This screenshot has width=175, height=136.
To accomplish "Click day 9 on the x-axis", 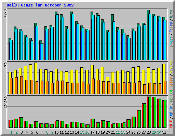I will [52, 132].
